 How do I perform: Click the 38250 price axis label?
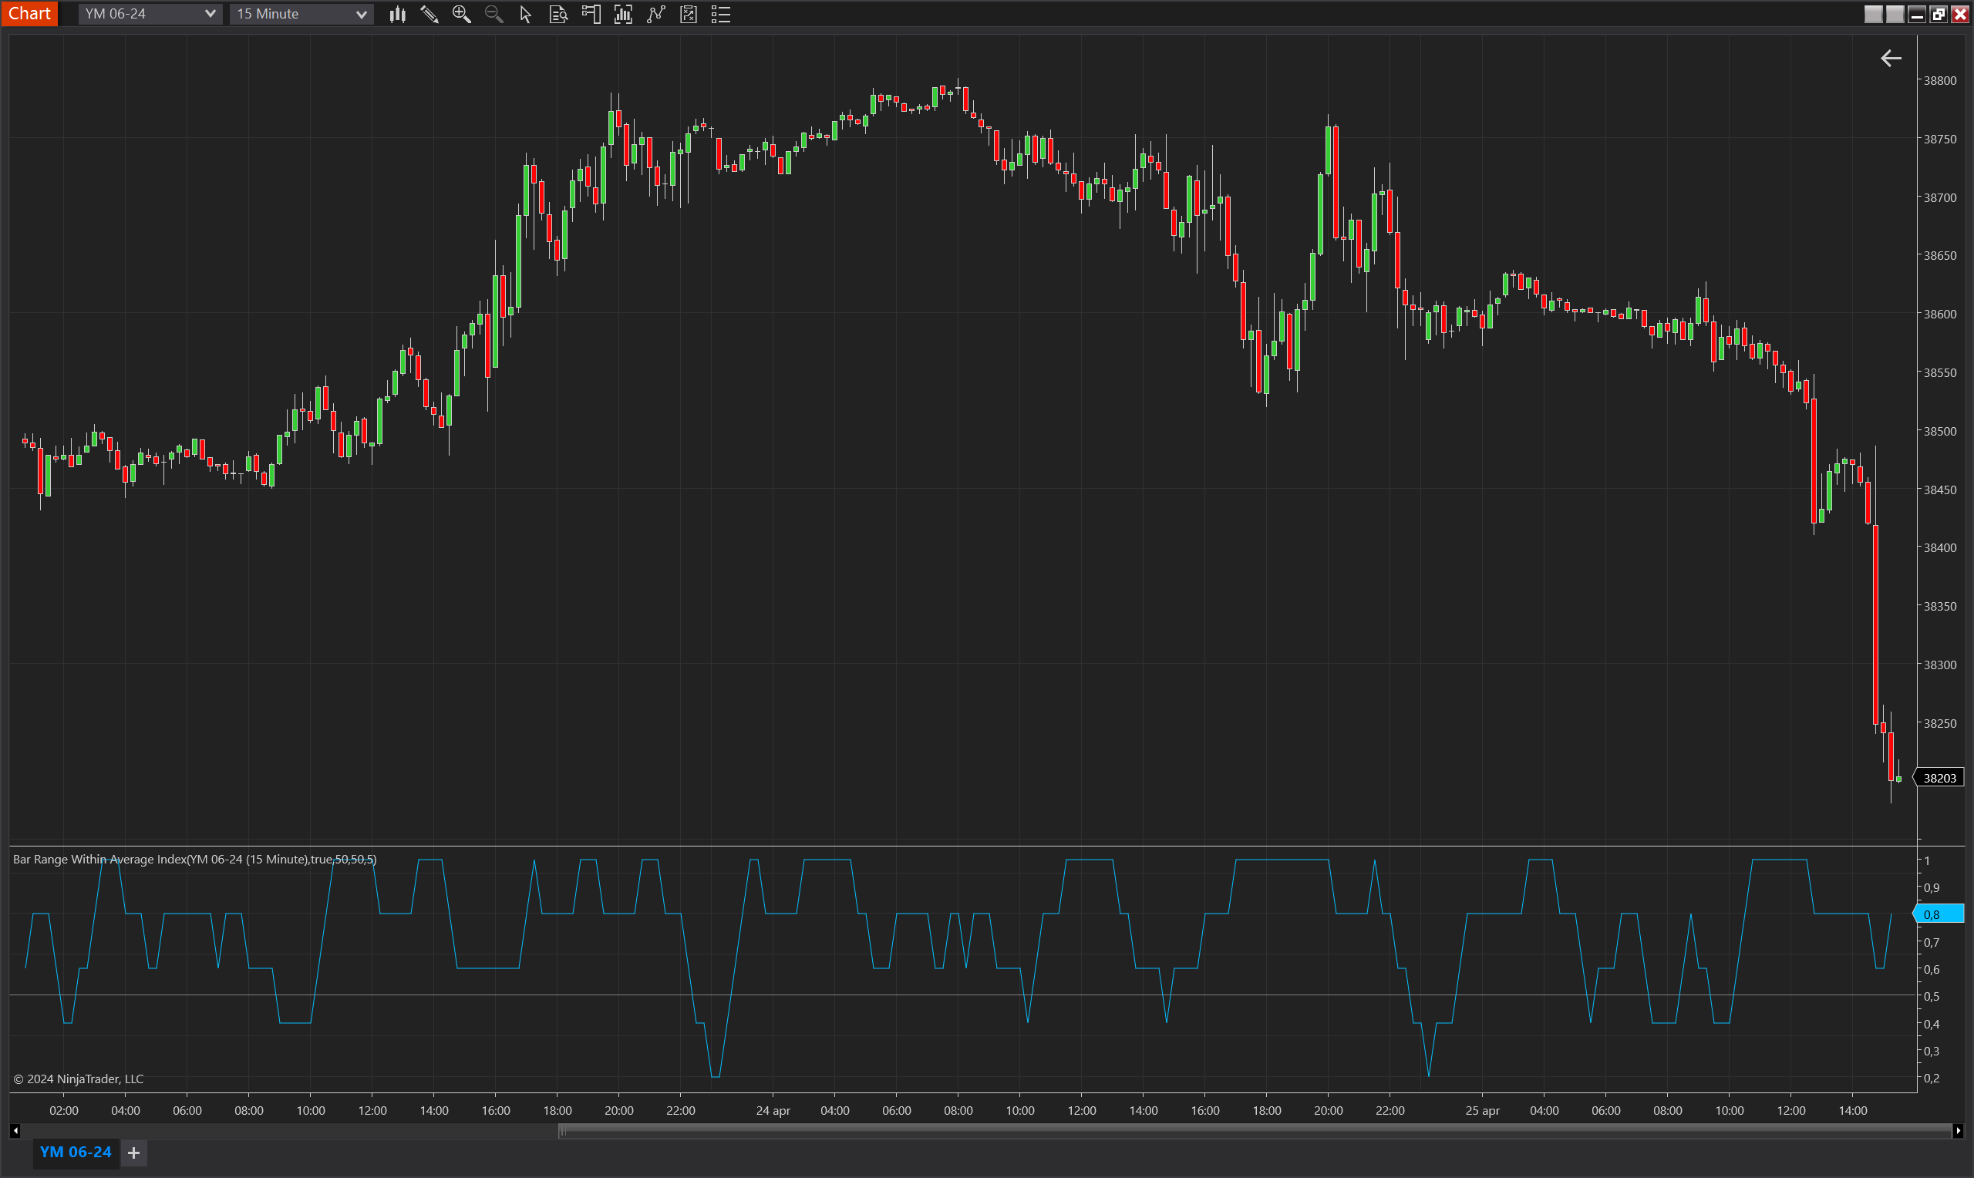pos(1940,723)
